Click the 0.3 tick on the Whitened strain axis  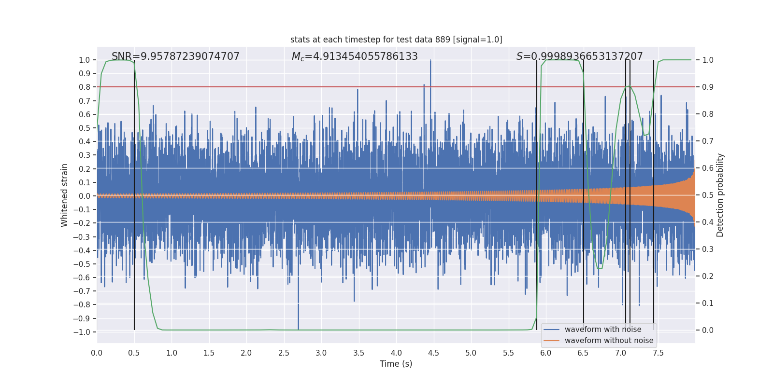(85, 155)
